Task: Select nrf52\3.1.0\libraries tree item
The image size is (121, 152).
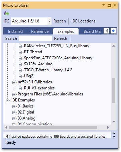Action: [35, 82]
